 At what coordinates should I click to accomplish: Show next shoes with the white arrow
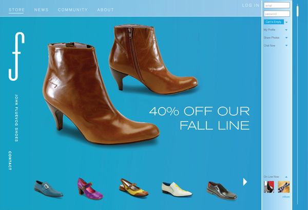tap(245, 182)
